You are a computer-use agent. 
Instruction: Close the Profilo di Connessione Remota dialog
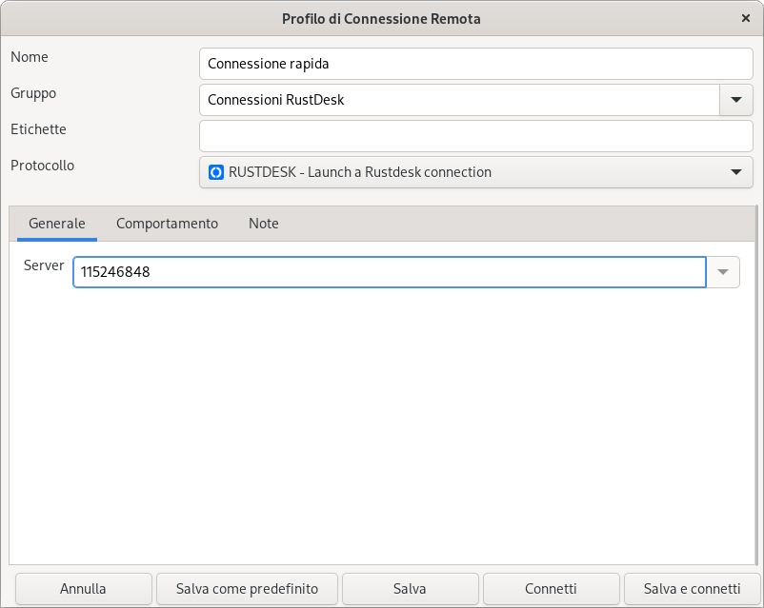(x=746, y=18)
